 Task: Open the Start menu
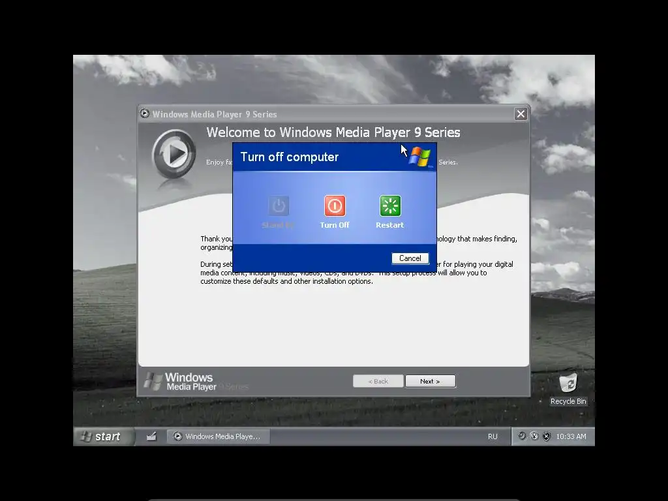(x=104, y=436)
